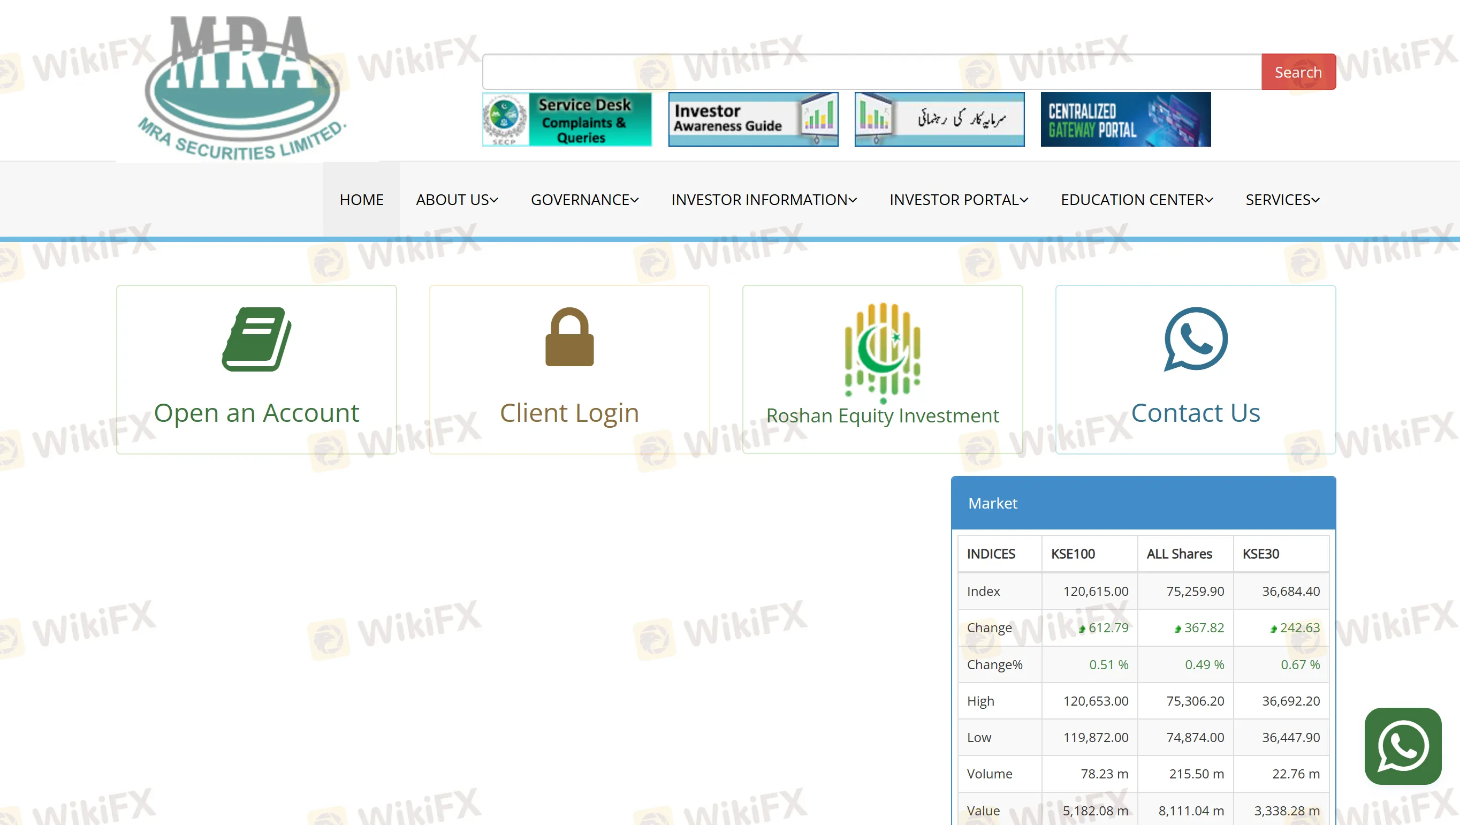Click the INDICES column header

(991, 554)
